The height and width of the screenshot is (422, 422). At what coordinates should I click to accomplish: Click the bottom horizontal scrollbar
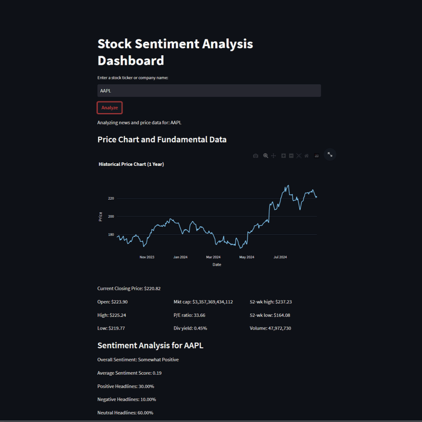[x=211, y=420]
